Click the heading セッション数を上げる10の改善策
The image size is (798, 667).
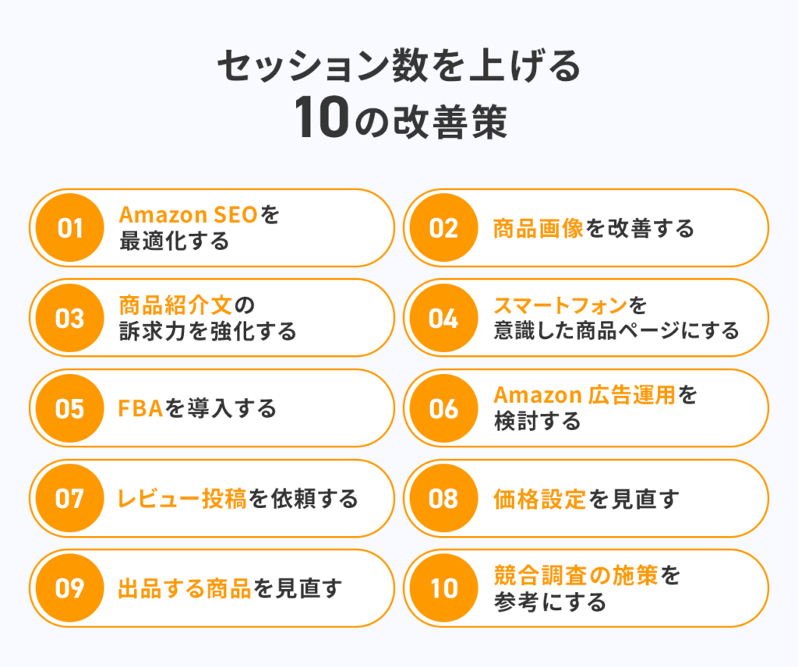click(400, 94)
